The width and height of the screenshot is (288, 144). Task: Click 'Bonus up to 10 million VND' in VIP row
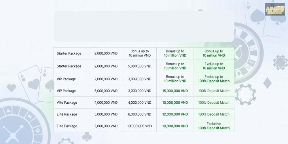click(x=175, y=79)
